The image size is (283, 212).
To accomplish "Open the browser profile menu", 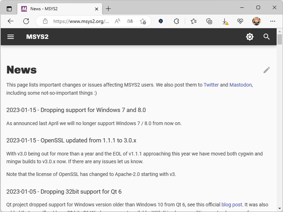I will 257,21.
